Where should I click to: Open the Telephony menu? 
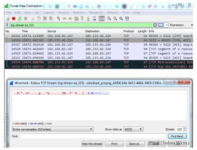(x=96, y=13)
